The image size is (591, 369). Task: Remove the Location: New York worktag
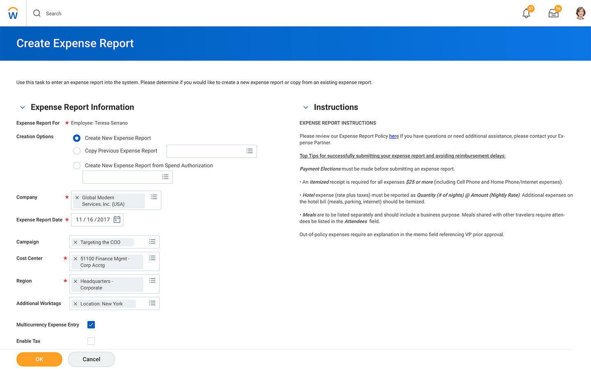pos(76,304)
